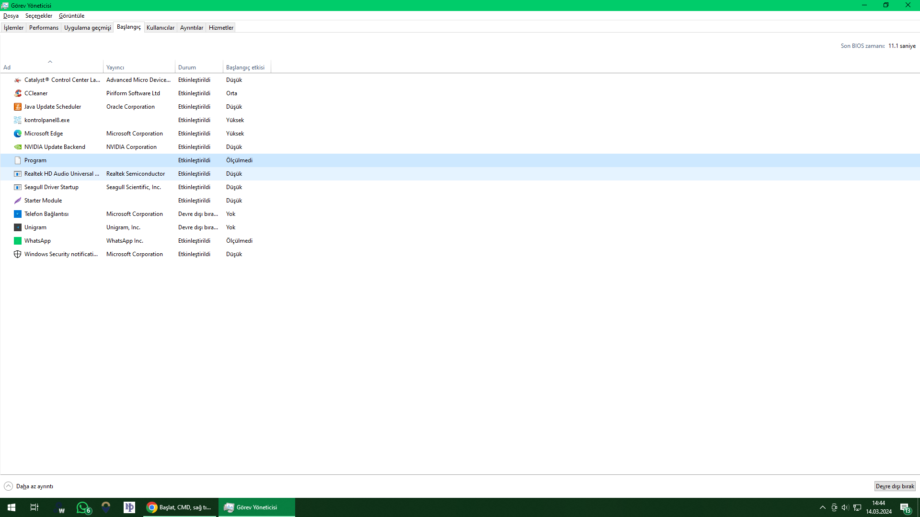Viewport: 920px width, 517px height.
Task: Select the green WhatsApp startup icon
Action: pos(18,241)
